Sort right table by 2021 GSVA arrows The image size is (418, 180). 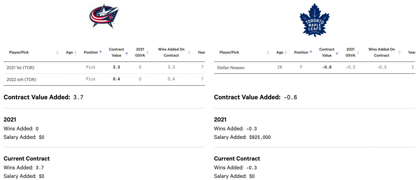click(x=358, y=53)
